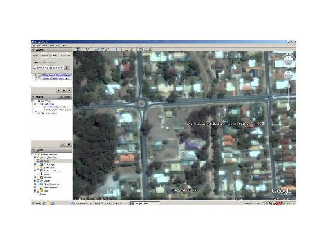Start the search with the magnifier icon
327x245 pixels.
click(67, 67)
